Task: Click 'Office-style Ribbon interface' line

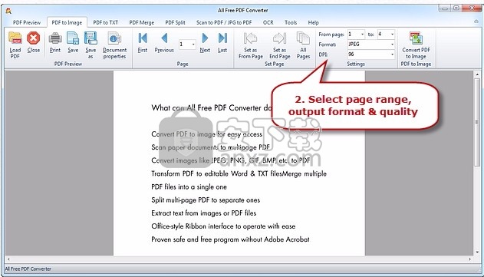Action: (223, 226)
